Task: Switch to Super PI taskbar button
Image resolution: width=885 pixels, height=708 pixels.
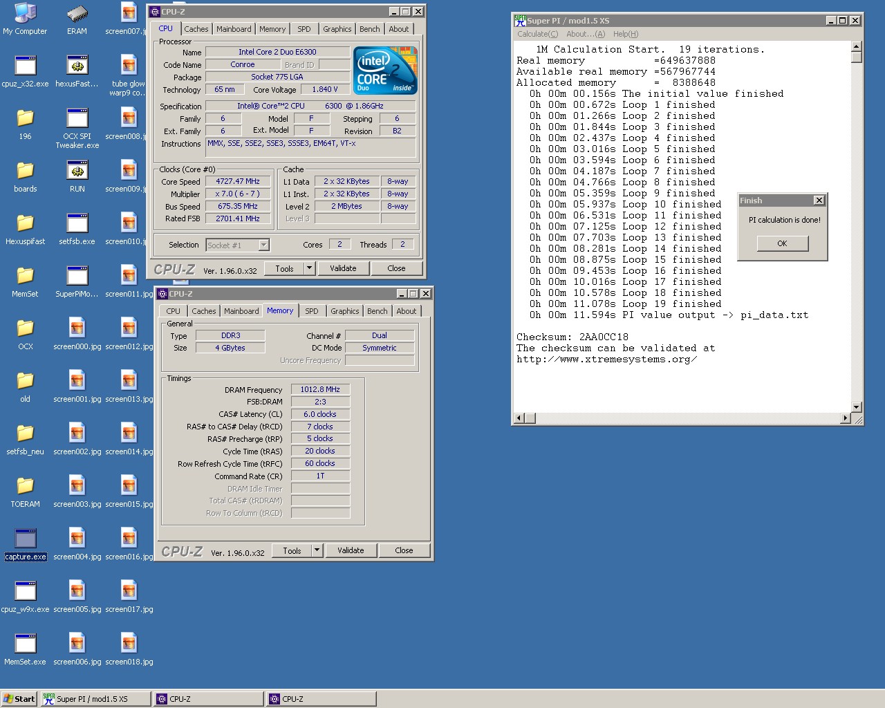Action: tap(95, 699)
